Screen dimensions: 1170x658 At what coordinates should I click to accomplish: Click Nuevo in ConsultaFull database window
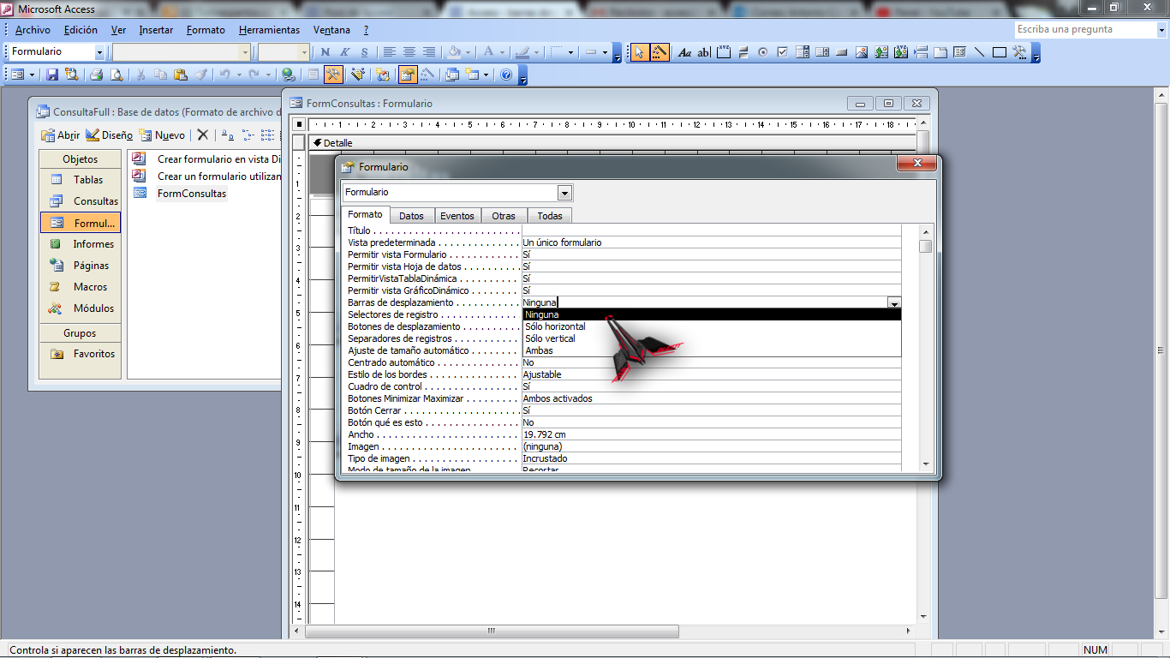(163, 135)
